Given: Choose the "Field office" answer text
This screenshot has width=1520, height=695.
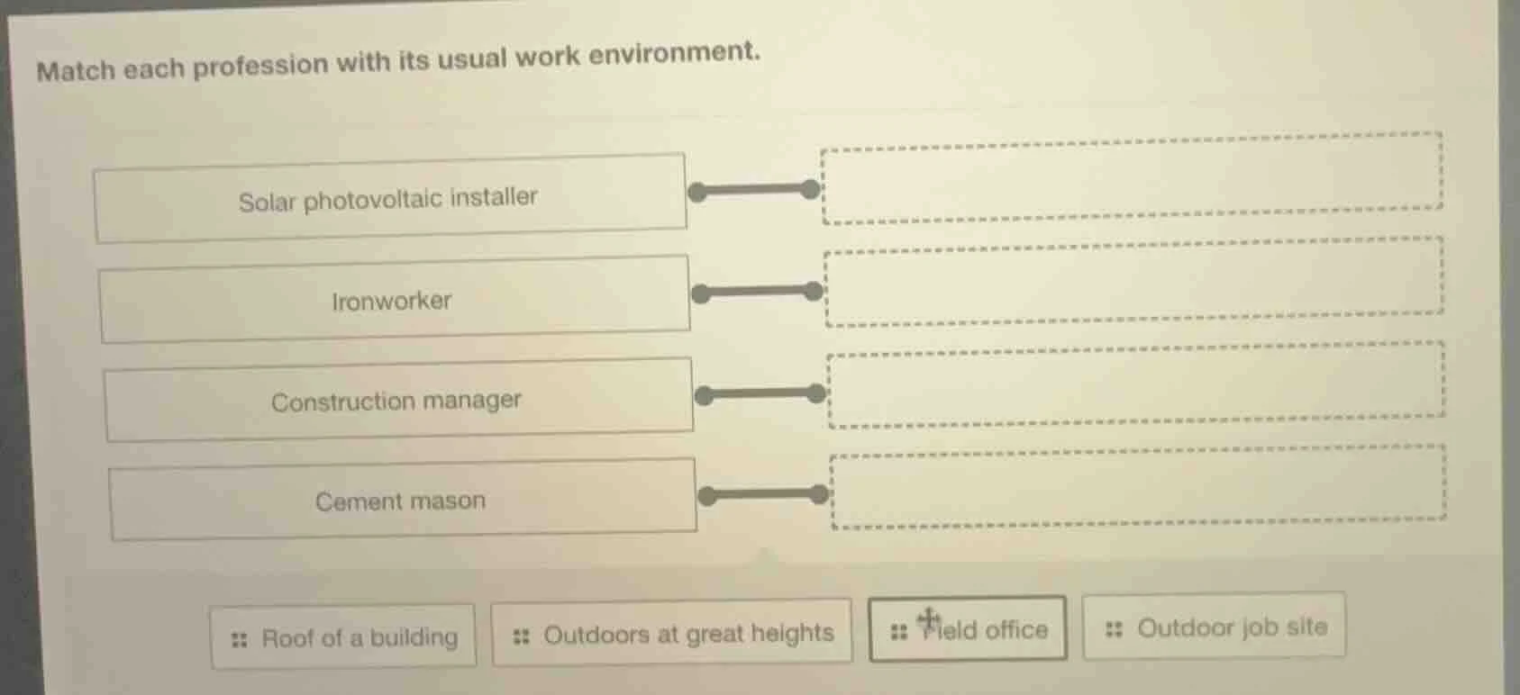Looking at the screenshot, I should click(x=986, y=629).
